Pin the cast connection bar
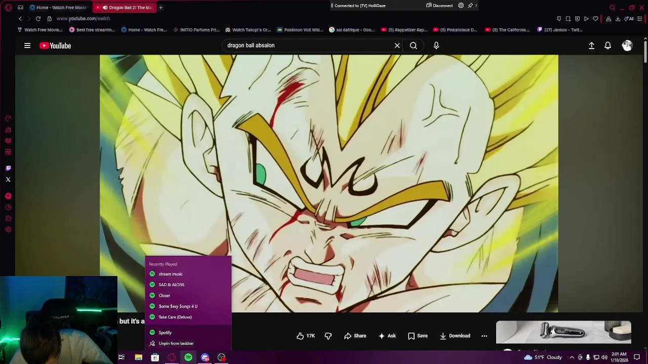This screenshot has width=648, height=364. [x=470, y=6]
